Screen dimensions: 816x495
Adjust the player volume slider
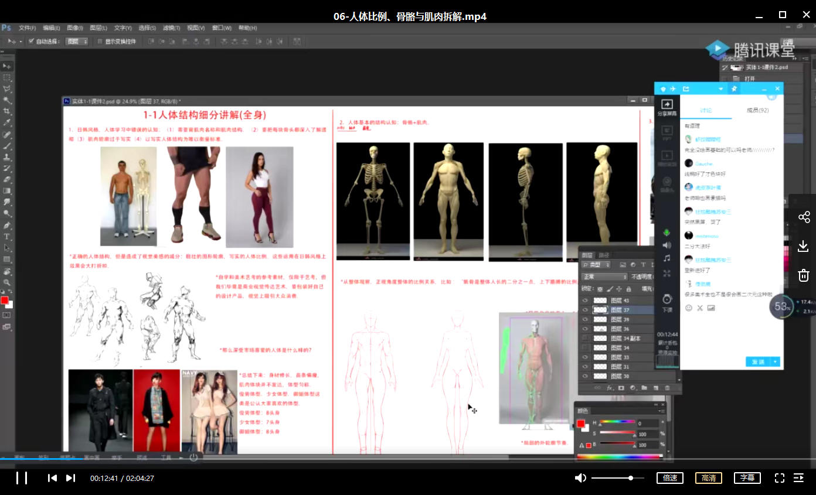click(618, 478)
